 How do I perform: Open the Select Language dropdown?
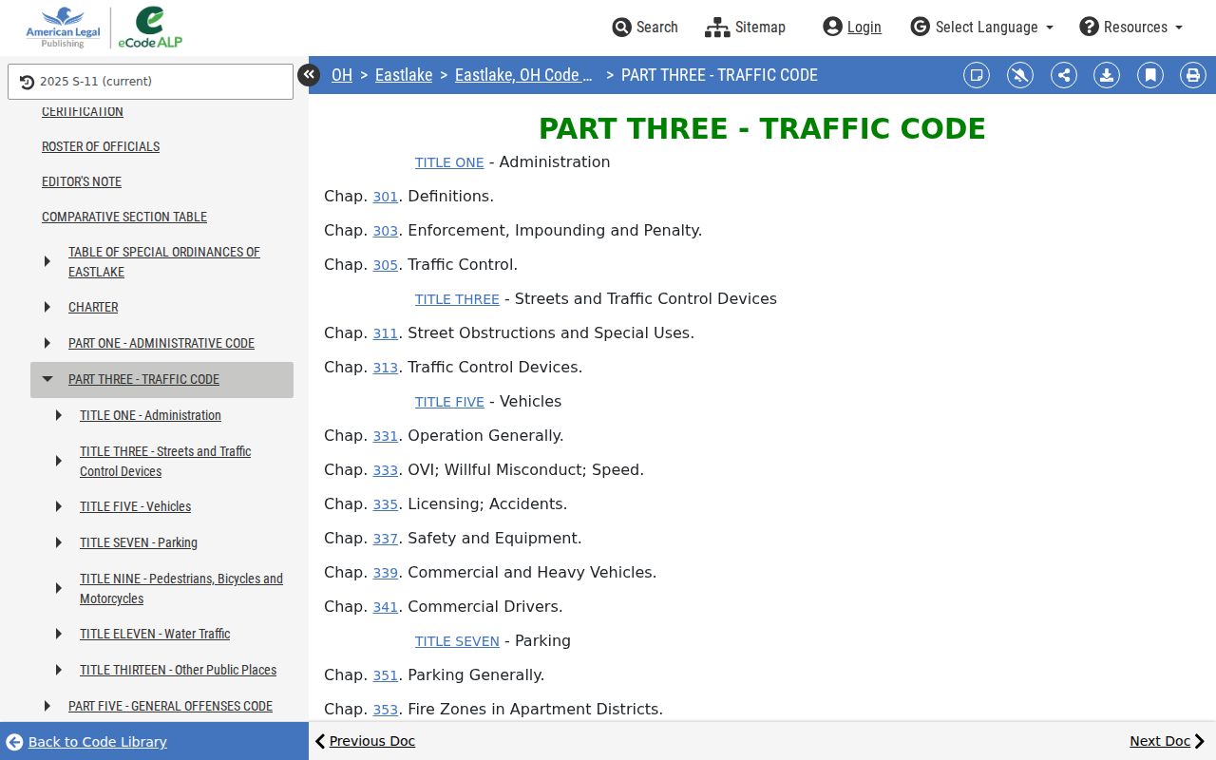[x=981, y=27]
